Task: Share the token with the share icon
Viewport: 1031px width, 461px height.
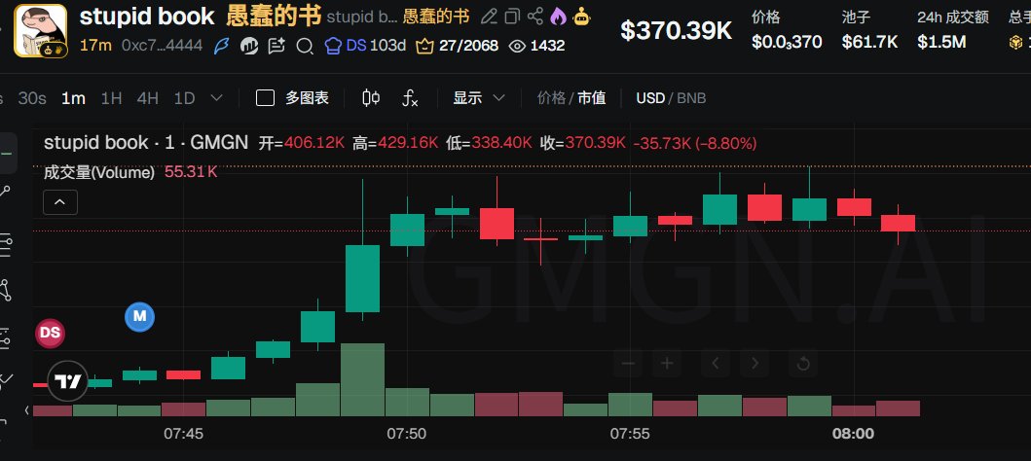Action: coord(535,18)
